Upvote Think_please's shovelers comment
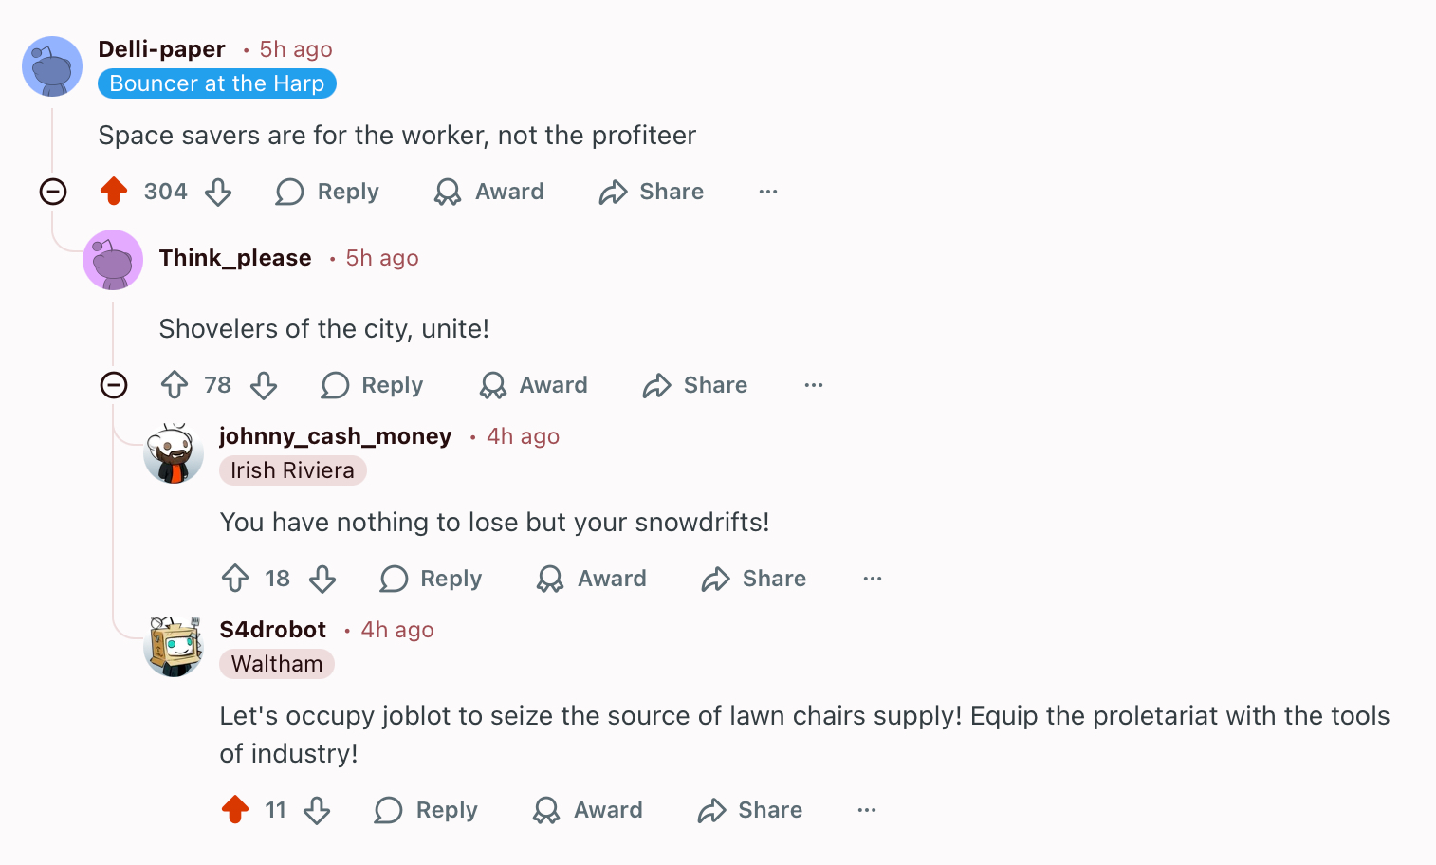This screenshot has width=1436, height=865. pos(175,385)
